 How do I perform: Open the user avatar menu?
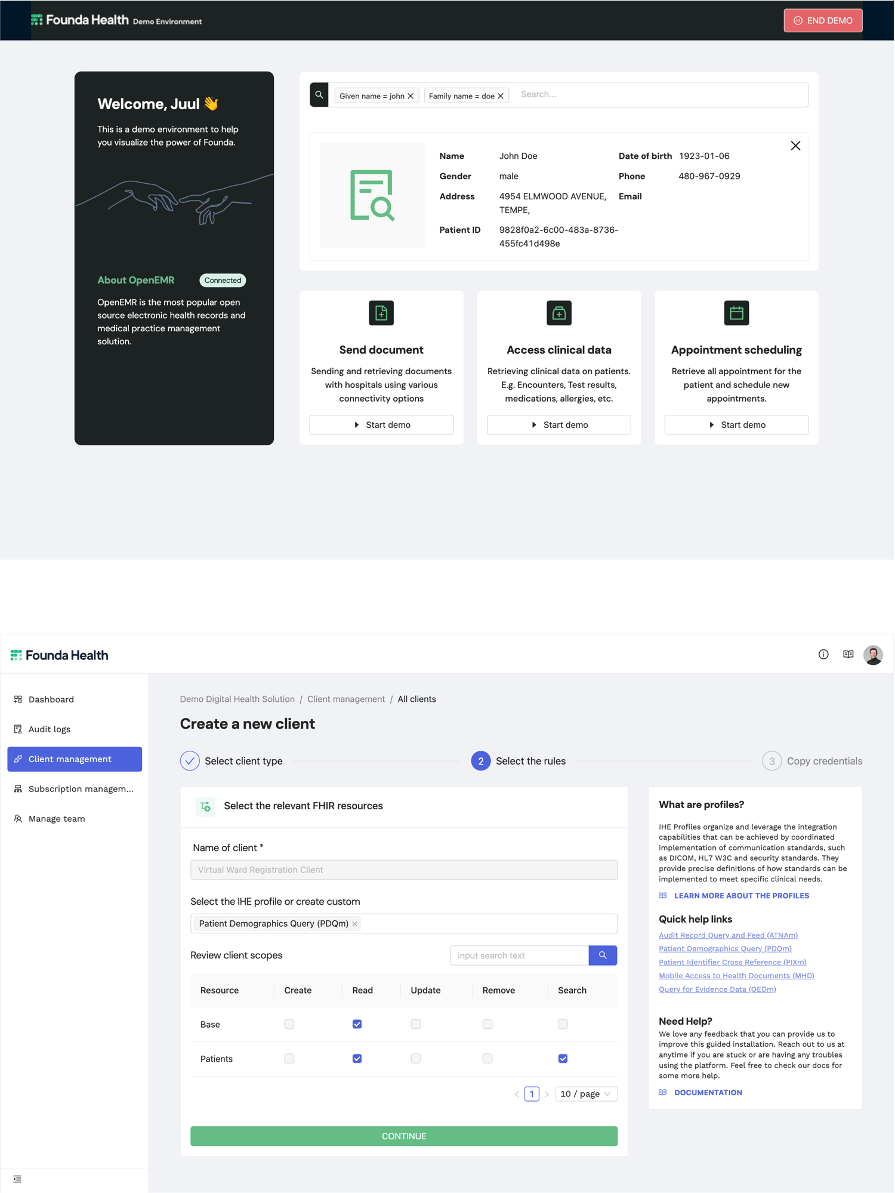tap(873, 655)
